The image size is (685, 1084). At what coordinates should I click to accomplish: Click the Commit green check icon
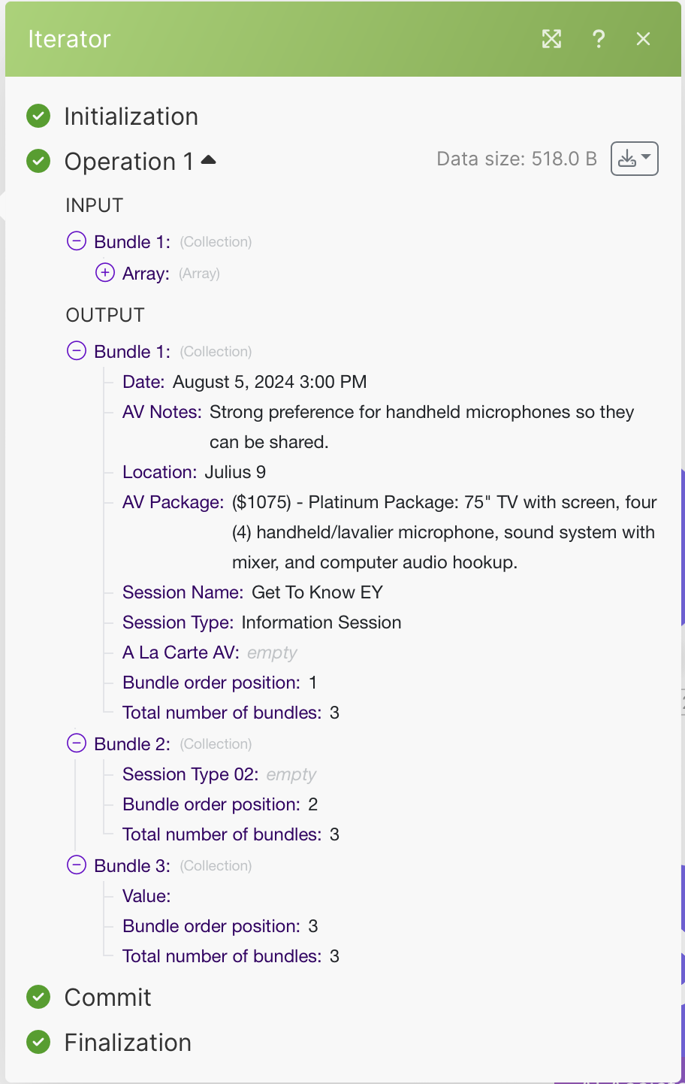(38, 998)
